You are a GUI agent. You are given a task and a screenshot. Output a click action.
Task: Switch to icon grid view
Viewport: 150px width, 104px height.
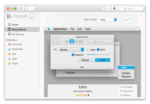pos(67,41)
